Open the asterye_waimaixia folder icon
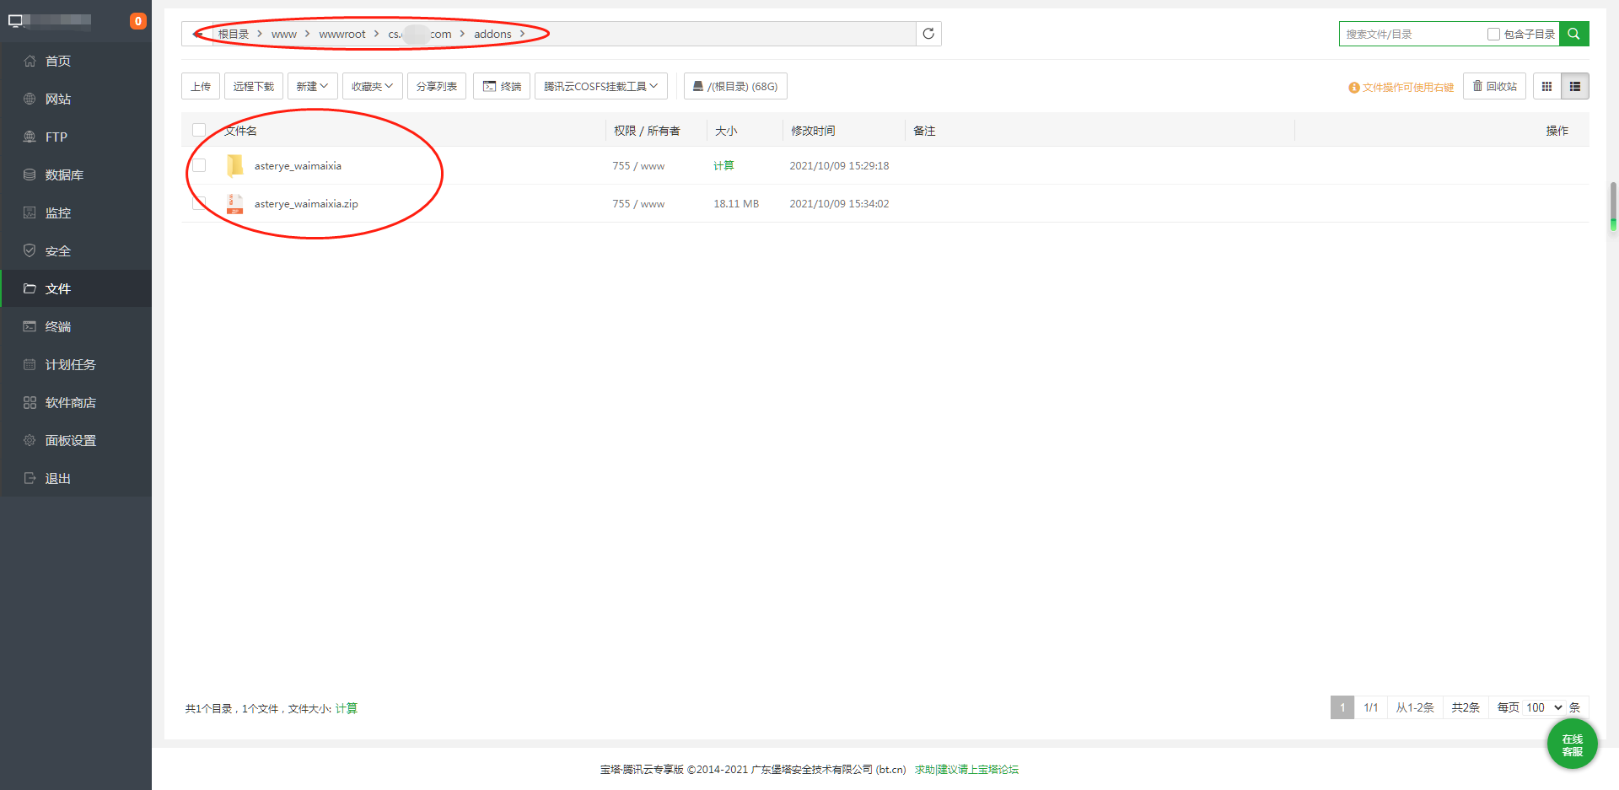Screen dimensions: 1619x790 point(235,165)
